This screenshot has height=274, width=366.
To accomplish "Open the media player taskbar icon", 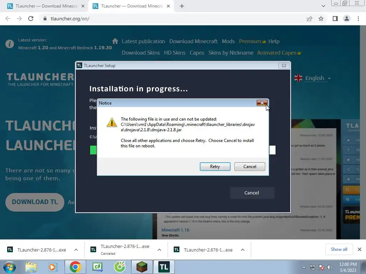I will (53, 267).
